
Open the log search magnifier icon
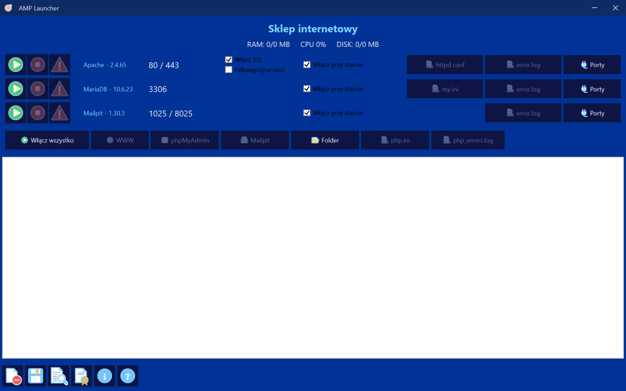(x=59, y=376)
